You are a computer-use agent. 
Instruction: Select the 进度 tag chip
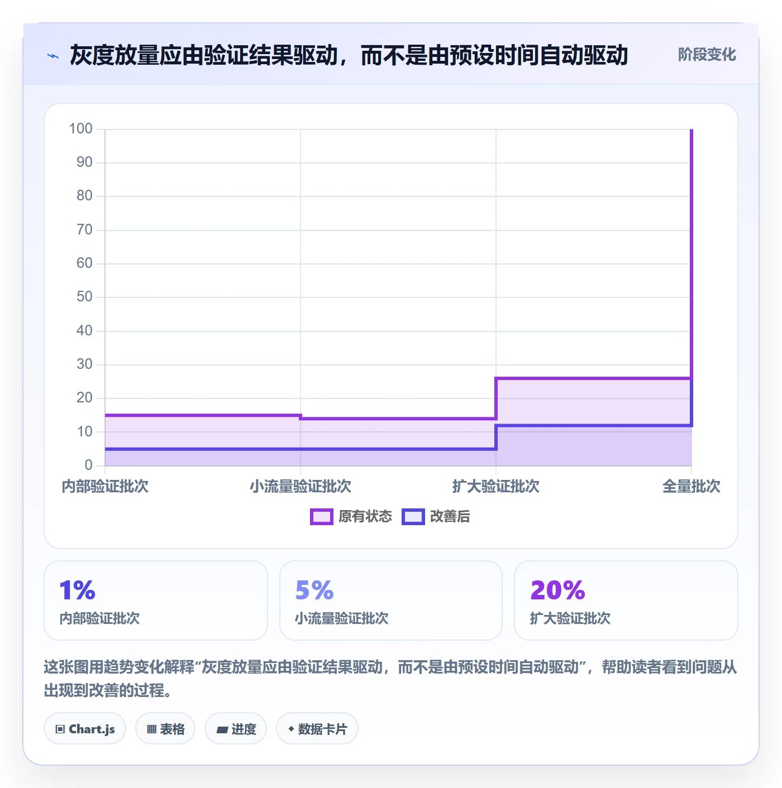pos(236,729)
